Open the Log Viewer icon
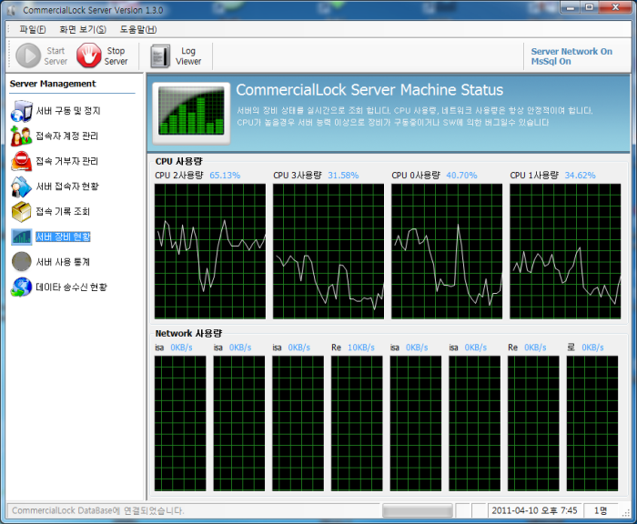Viewport: 637px width, 524px height. (x=160, y=56)
